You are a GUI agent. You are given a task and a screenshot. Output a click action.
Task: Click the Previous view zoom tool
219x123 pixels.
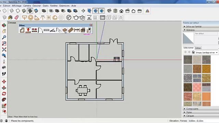coord(4,55)
